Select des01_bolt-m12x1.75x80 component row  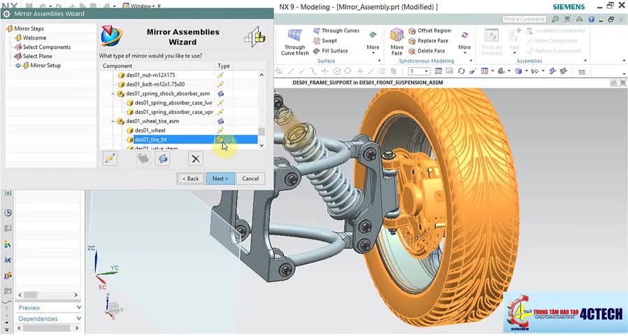point(178,84)
